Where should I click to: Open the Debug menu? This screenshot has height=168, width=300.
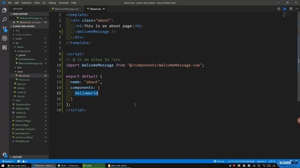click(x=52, y=3)
